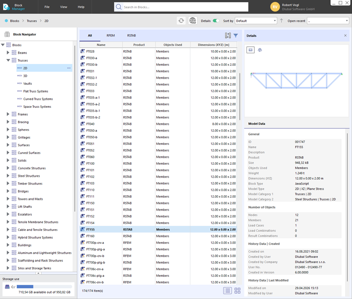This screenshot has width=352, height=299.
Task: Click the Spheres category icon
Action: pos(14,130)
